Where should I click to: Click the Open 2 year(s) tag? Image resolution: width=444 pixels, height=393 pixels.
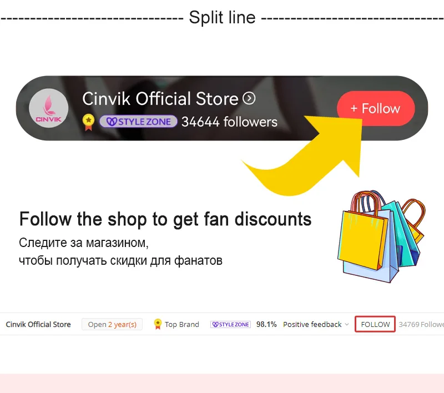pos(112,325)
